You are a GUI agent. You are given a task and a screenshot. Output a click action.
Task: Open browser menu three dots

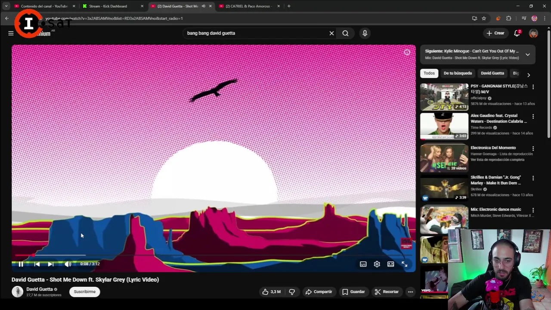[x=545, y=18]
